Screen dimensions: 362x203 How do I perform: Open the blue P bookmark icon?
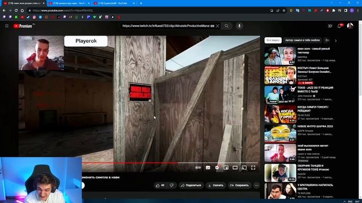coord(89,17)
